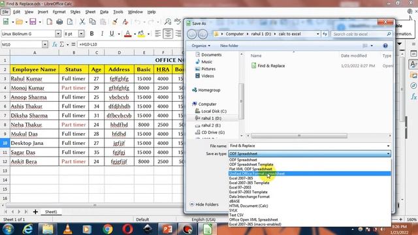Open the sidebar Navigator compass icon

pos(413,86)
